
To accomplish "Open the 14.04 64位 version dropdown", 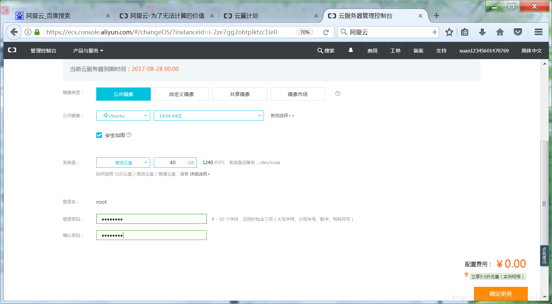I will click(209, 116).
